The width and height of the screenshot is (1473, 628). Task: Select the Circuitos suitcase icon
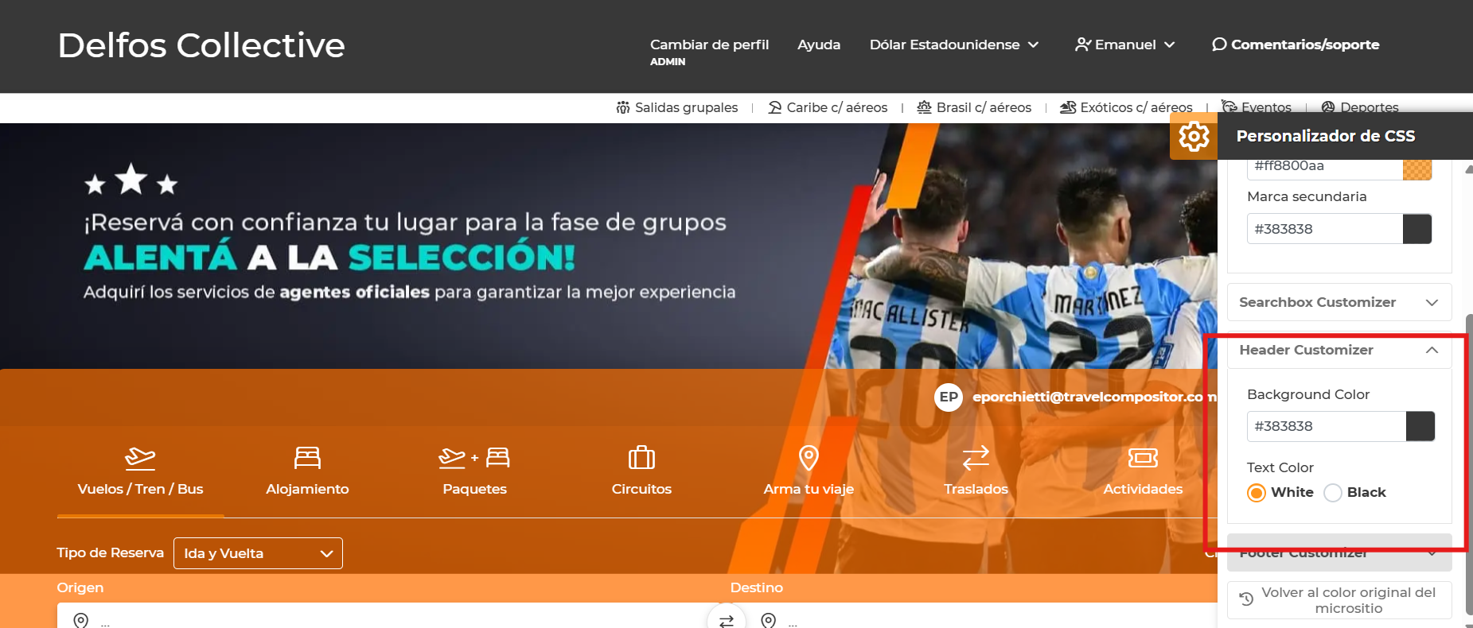pos(641,458)
